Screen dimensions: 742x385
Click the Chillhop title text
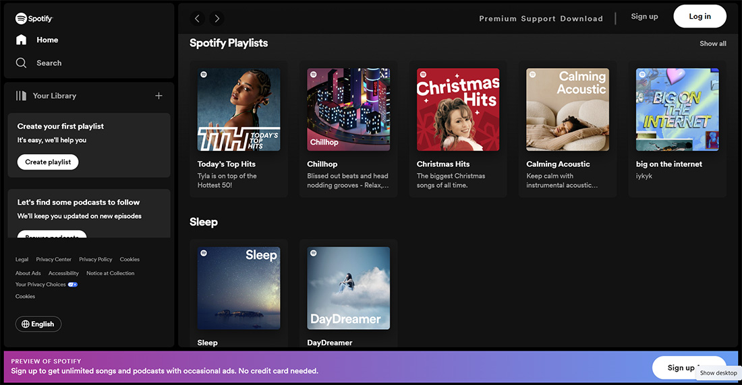tap(322, 164)
